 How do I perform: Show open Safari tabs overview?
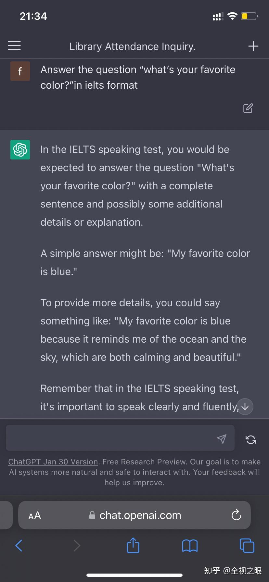[247, 545]
